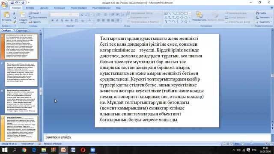The width and height of the screenshot is (274, 154).
Task: Open the font size combo box
Action: click(x=75, y=15)
